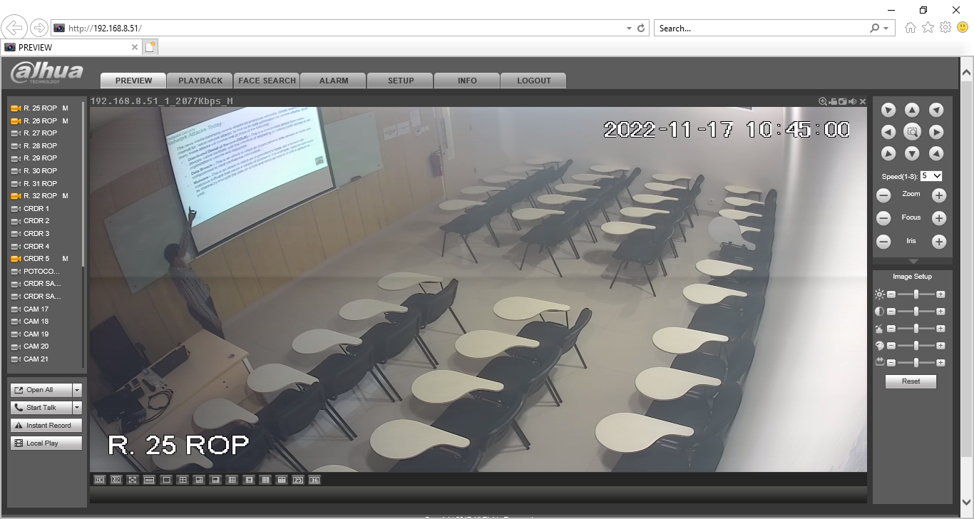Increase Focus with plus button
The height and width of the screenshot is (519, 974).
pyautogui.click(x=939, y=219)
